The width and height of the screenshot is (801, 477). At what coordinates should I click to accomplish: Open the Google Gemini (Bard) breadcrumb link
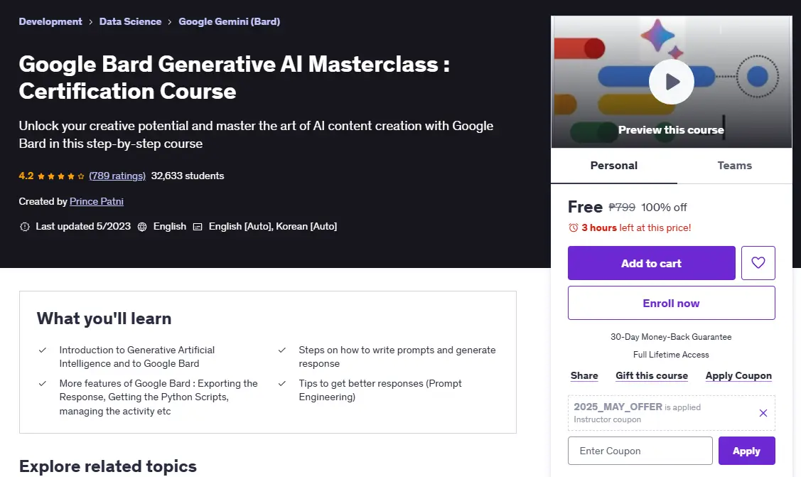click(230, 21)
